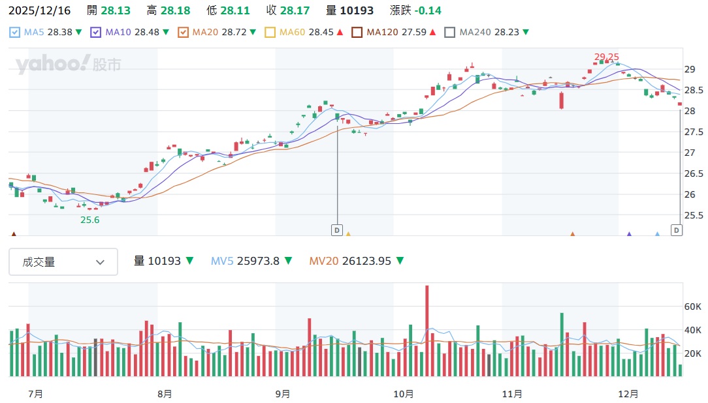This screenshot has height=403, width=708.
Task: Click the 25.6 low price label
Action: 89,220
